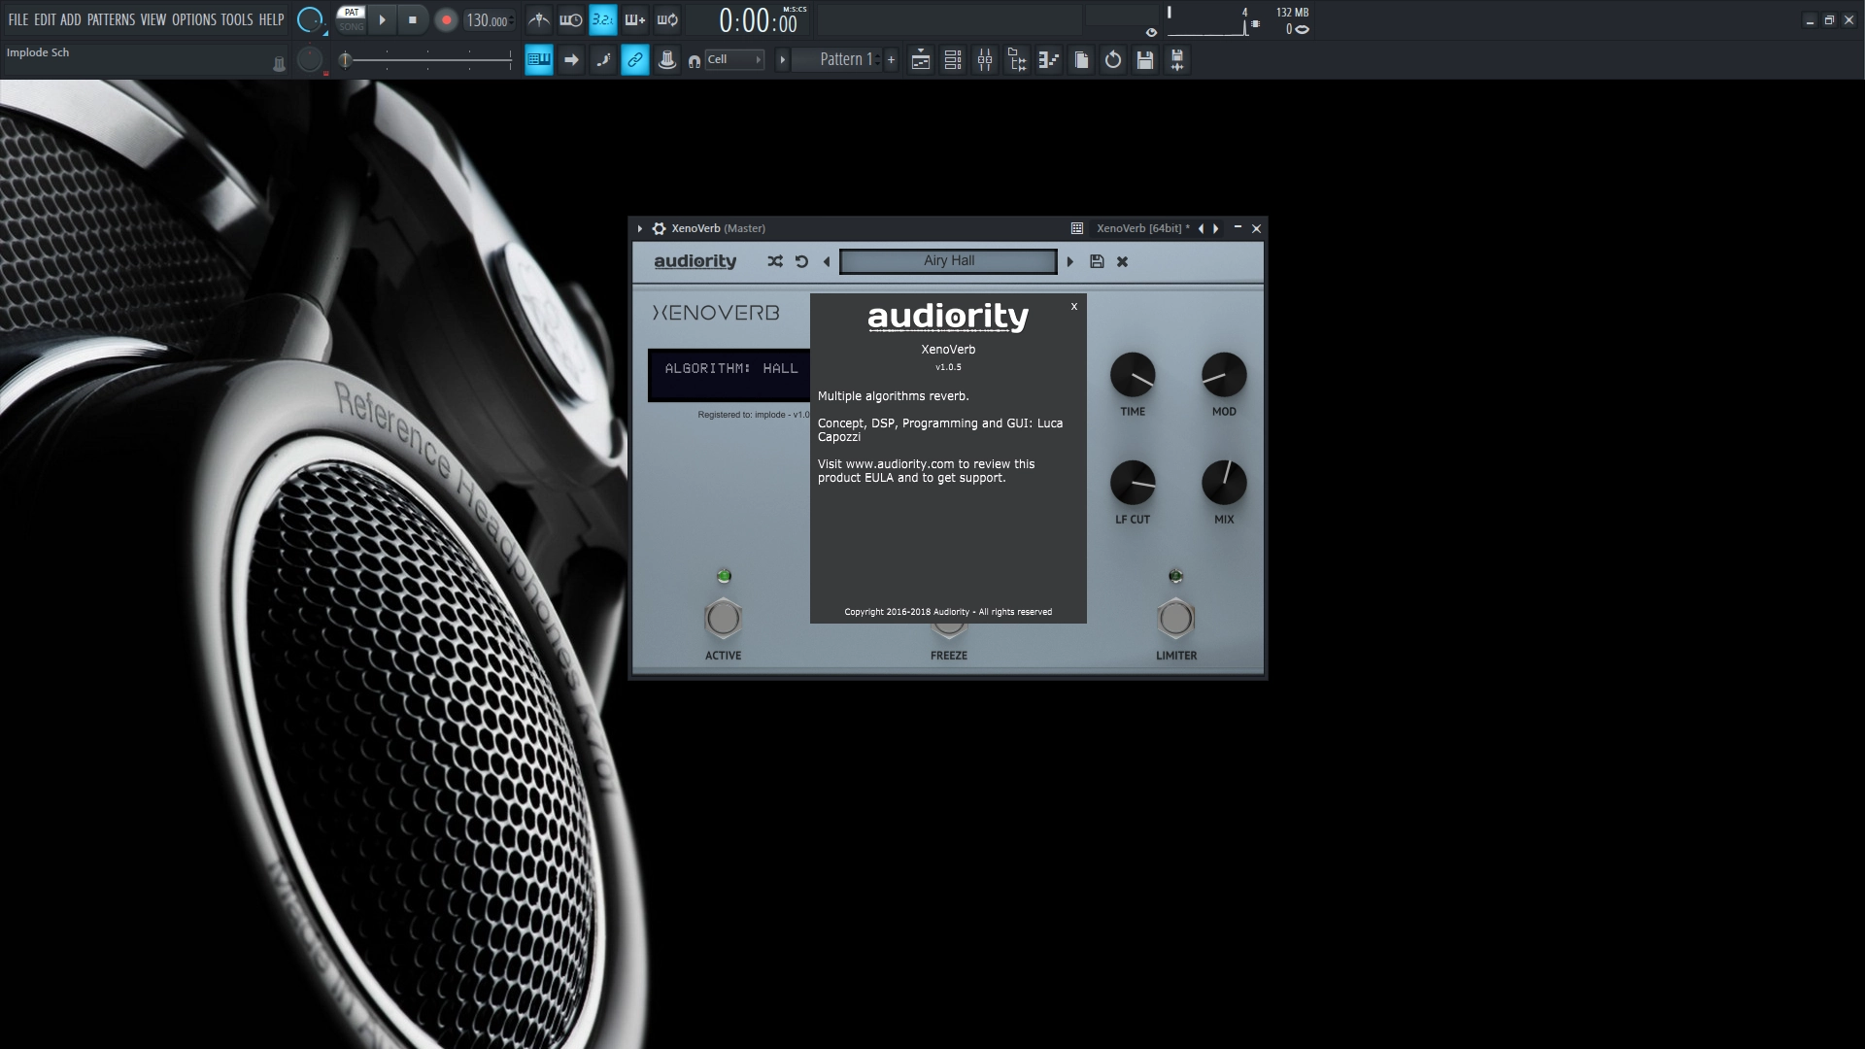
Task: Go to next XenoVerb preset
Action: coord(1070,261)
